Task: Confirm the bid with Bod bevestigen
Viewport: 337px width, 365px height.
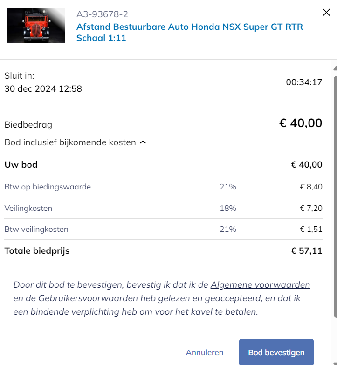Action: pos(276,352)
